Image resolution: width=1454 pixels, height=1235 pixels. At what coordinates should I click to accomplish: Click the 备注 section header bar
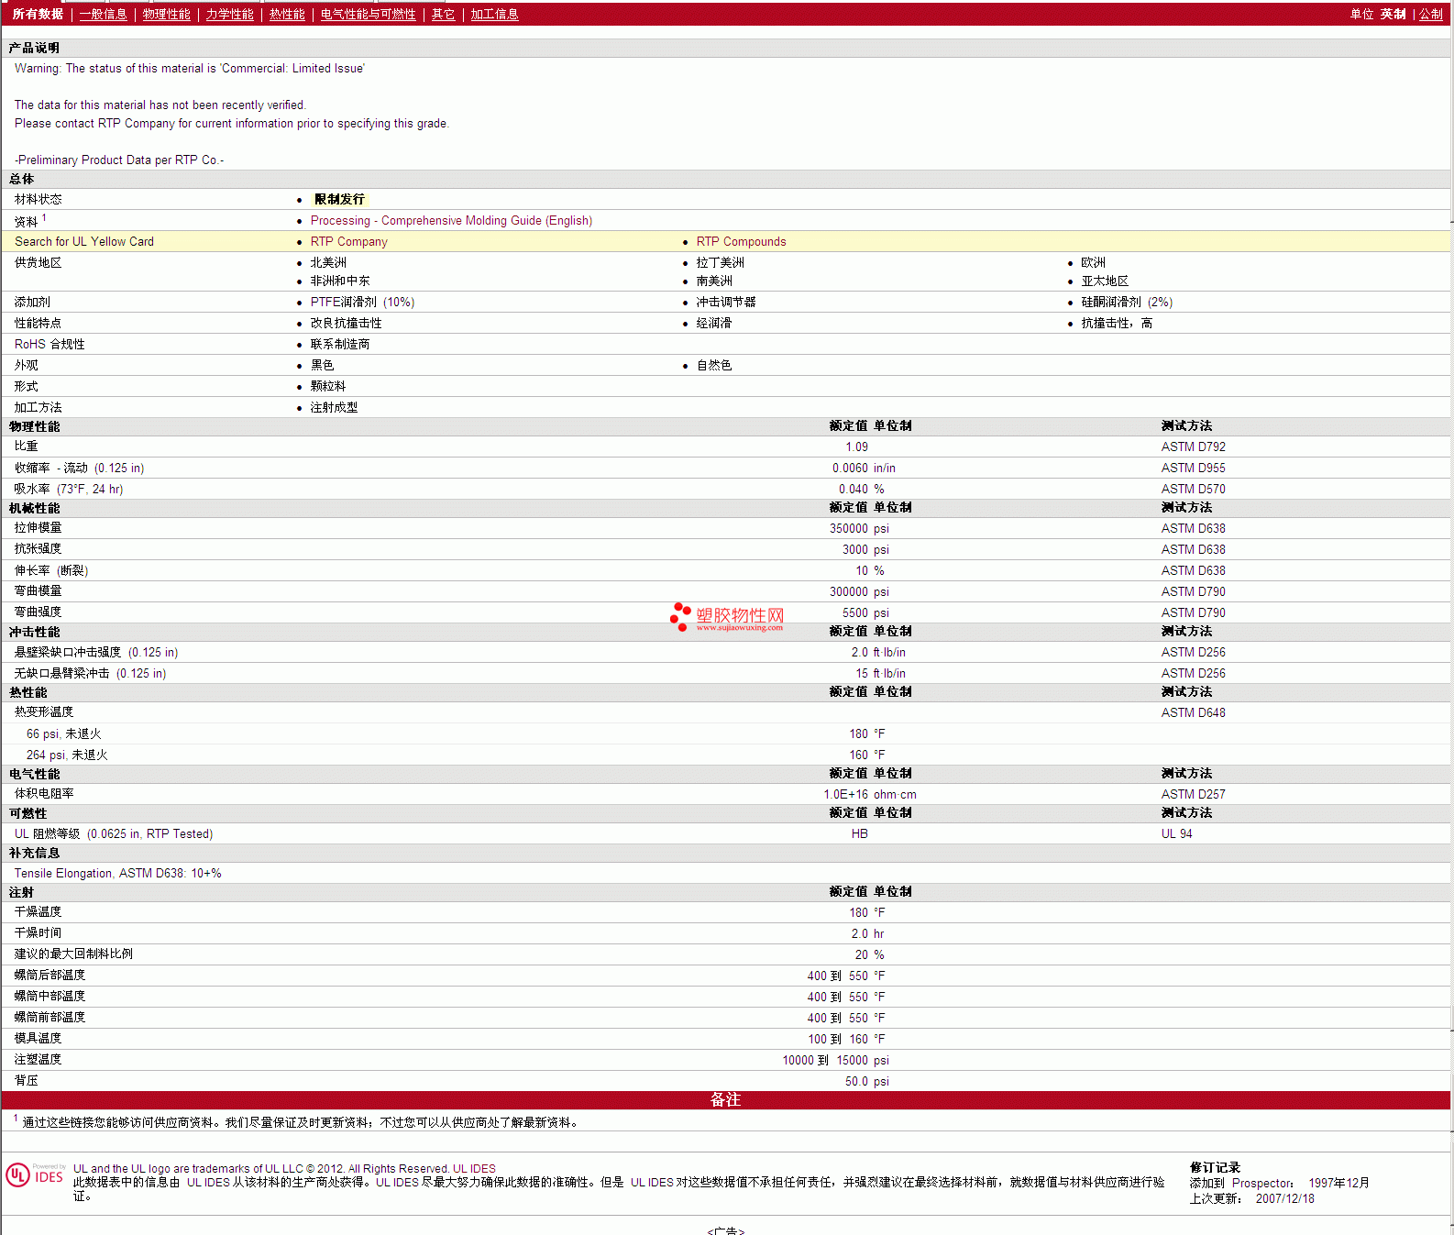point(726,1100)
